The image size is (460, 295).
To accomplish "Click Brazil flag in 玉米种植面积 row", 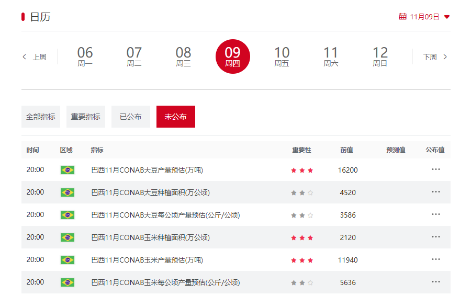I will (x=68, y=237).
